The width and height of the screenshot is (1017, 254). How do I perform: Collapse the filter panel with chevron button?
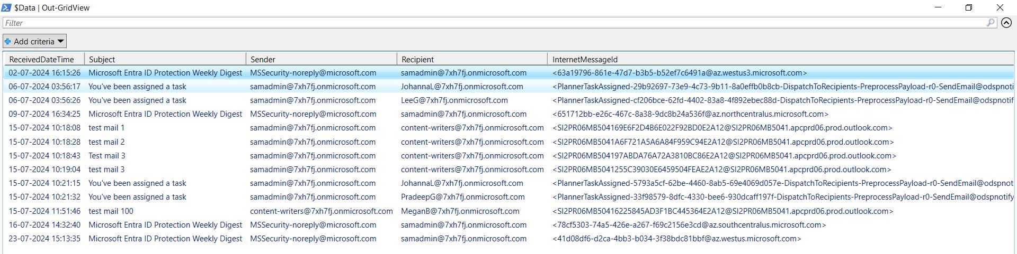(1006, 23)
